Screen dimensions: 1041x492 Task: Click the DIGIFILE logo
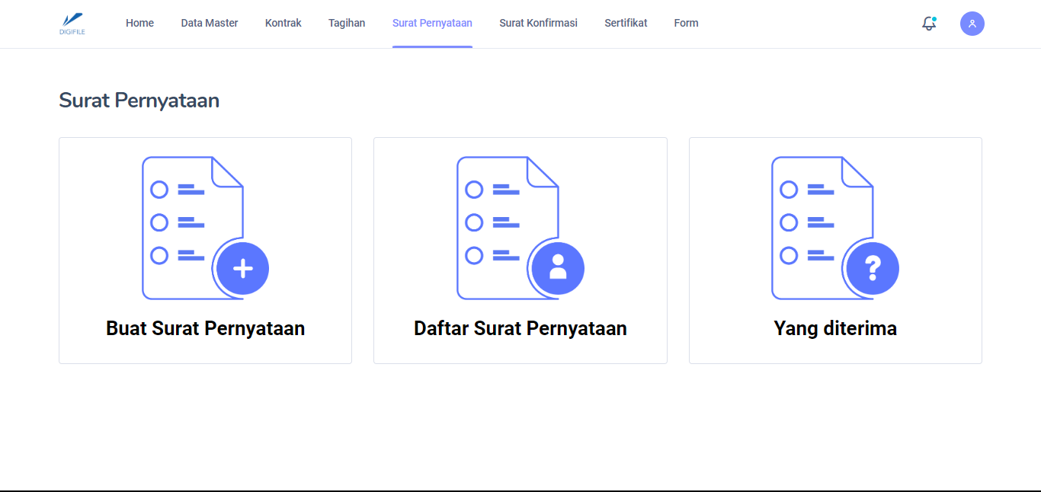(72, 24)
